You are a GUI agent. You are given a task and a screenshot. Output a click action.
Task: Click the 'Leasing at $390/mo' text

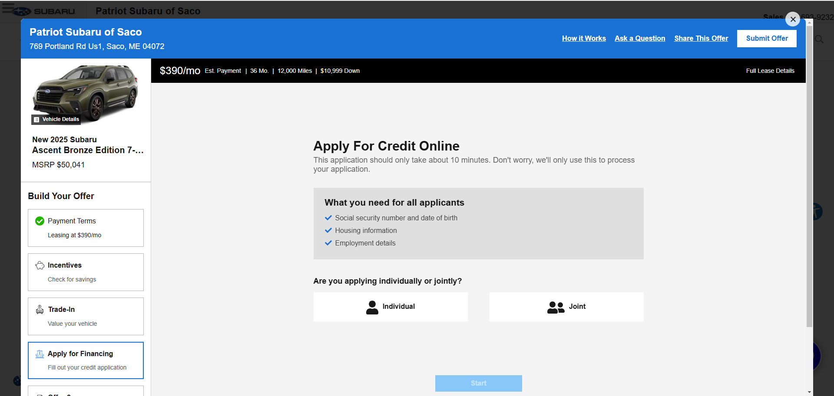74,235
